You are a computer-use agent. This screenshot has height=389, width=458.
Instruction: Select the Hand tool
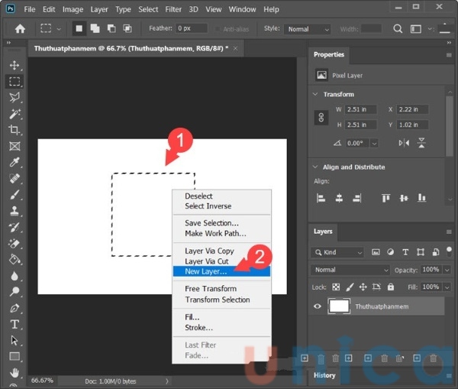(15, 373)
